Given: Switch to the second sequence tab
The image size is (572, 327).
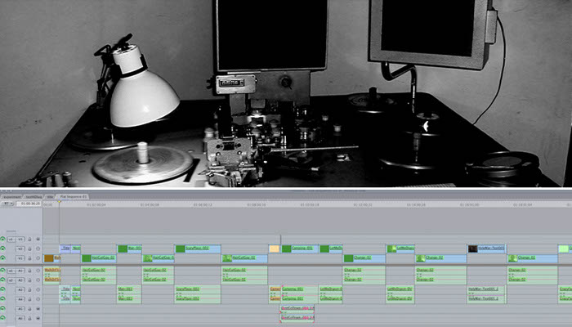Looking at the screenshot, I should tap(34, 197).
